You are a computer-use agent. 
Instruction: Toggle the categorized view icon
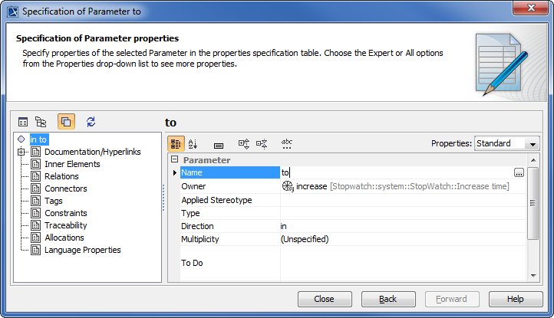point(176,143)
